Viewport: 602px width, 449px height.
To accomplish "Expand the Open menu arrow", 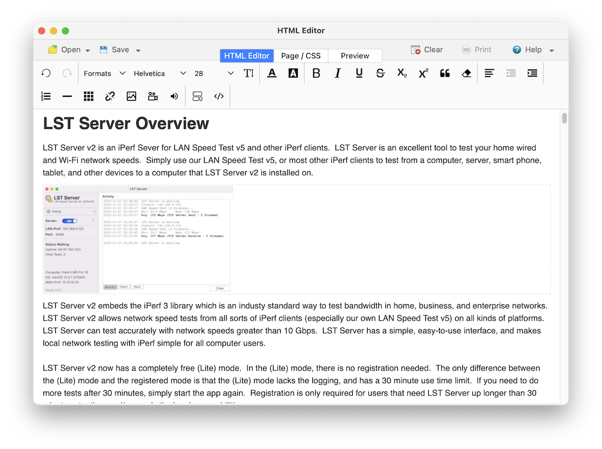I will [88, 50].
